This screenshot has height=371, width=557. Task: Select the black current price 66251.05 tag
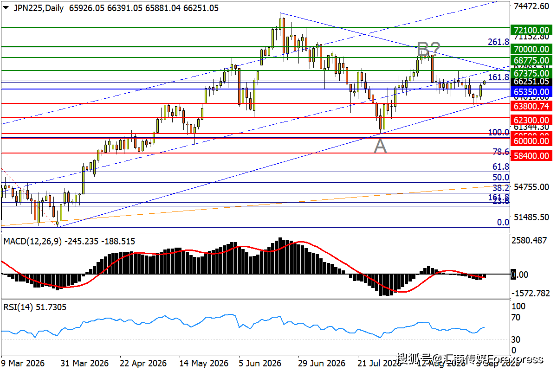531,81
